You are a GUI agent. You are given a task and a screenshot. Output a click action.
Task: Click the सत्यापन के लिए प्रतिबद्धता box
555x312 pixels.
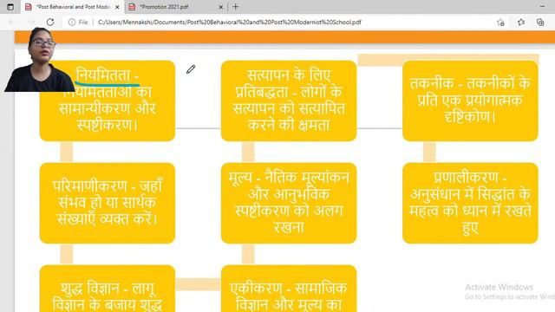[x=289, y=101]
